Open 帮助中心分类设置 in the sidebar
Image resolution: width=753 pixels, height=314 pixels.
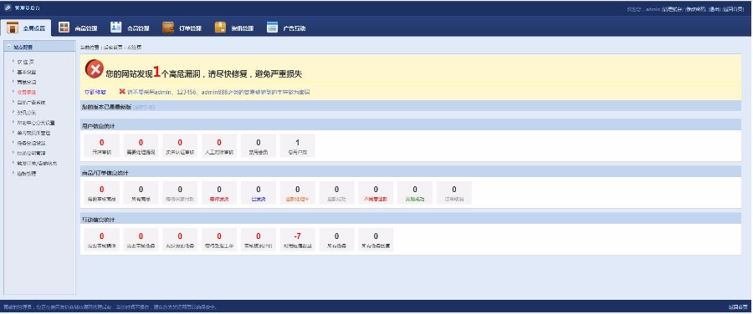click(x=36, y=123)
